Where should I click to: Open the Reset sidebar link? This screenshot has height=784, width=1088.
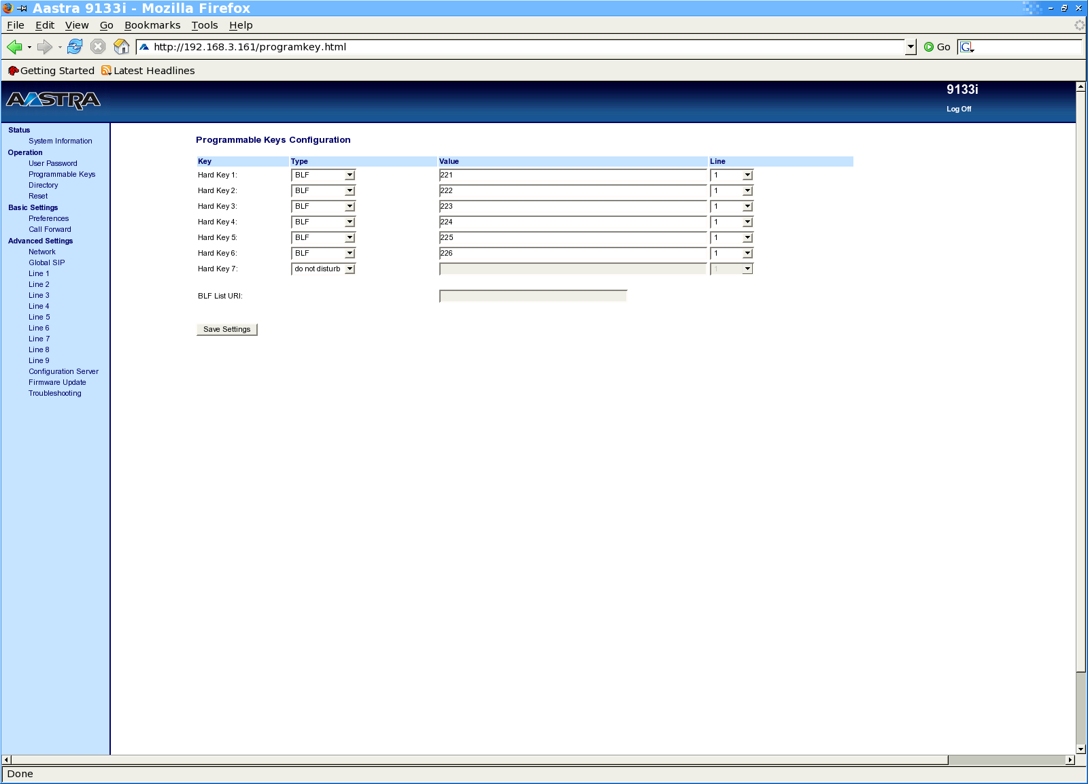[x=38, y=197]
